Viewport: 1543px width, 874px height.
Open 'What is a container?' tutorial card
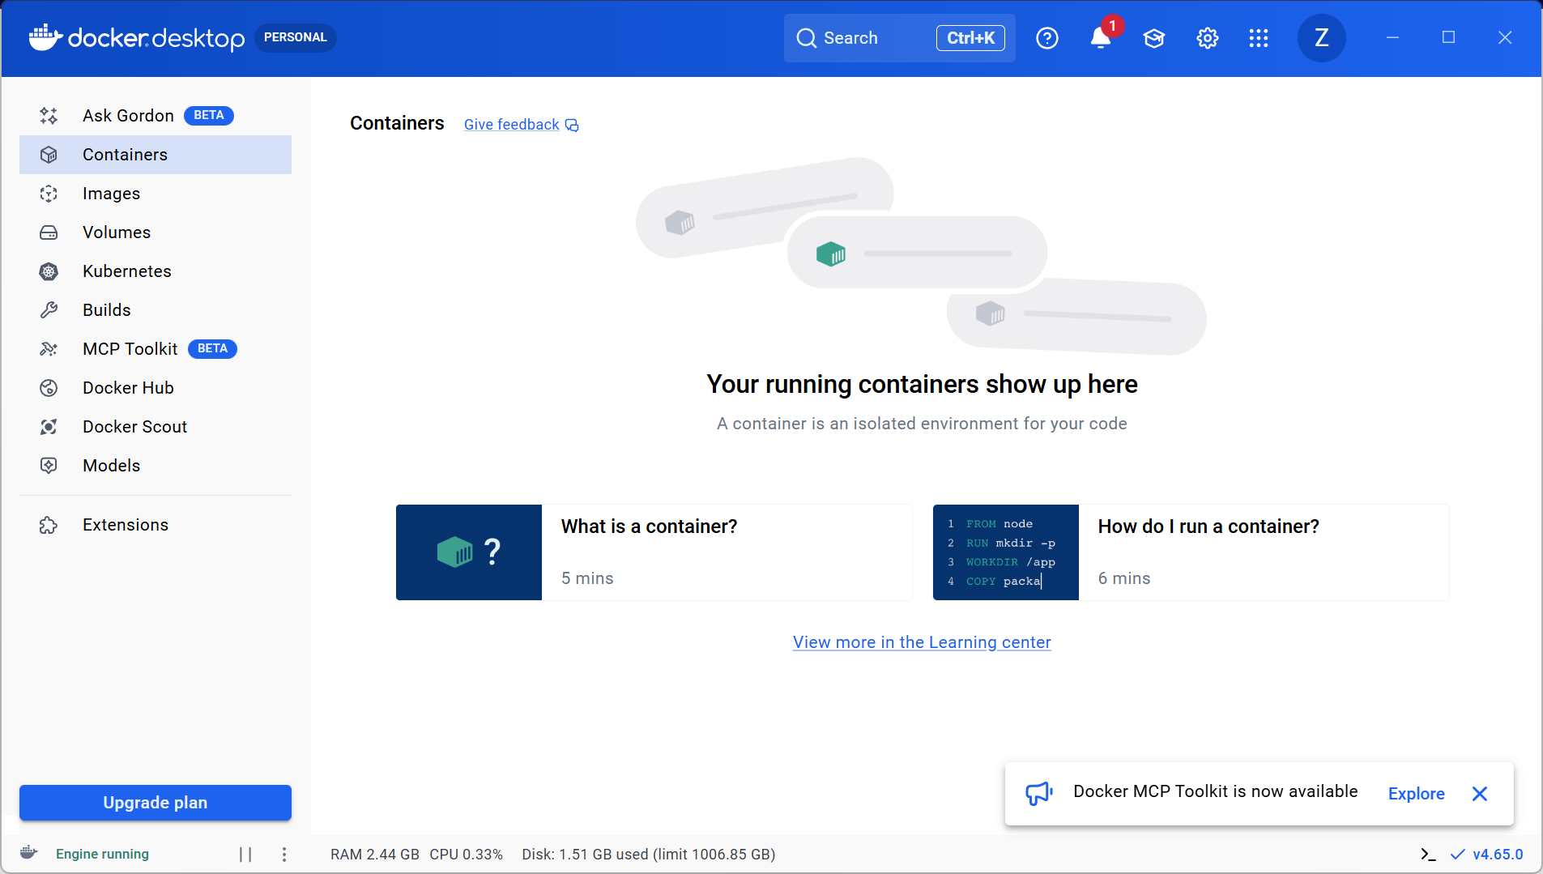(x=654, y=552)
